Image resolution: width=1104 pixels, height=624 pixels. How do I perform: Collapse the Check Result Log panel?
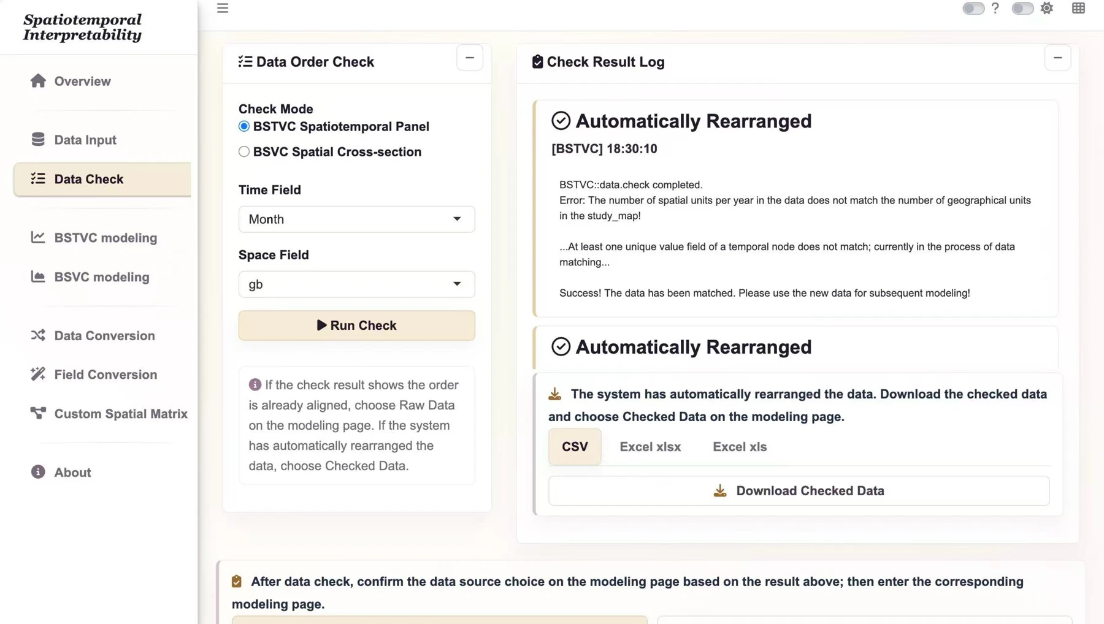click(x=1057, y=58)
